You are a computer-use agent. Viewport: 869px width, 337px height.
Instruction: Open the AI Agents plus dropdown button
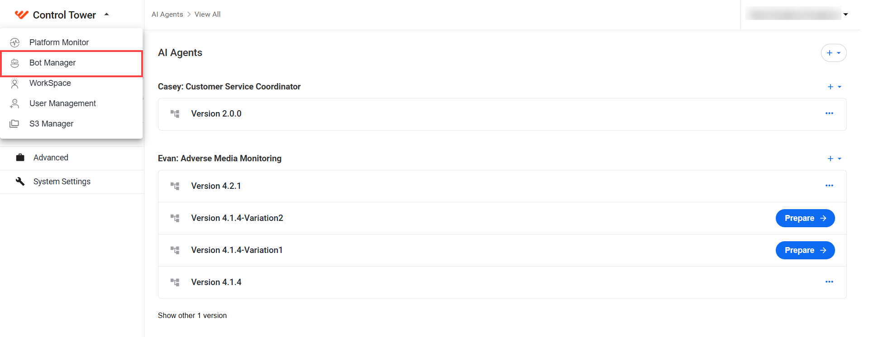[x=834, y=53]
